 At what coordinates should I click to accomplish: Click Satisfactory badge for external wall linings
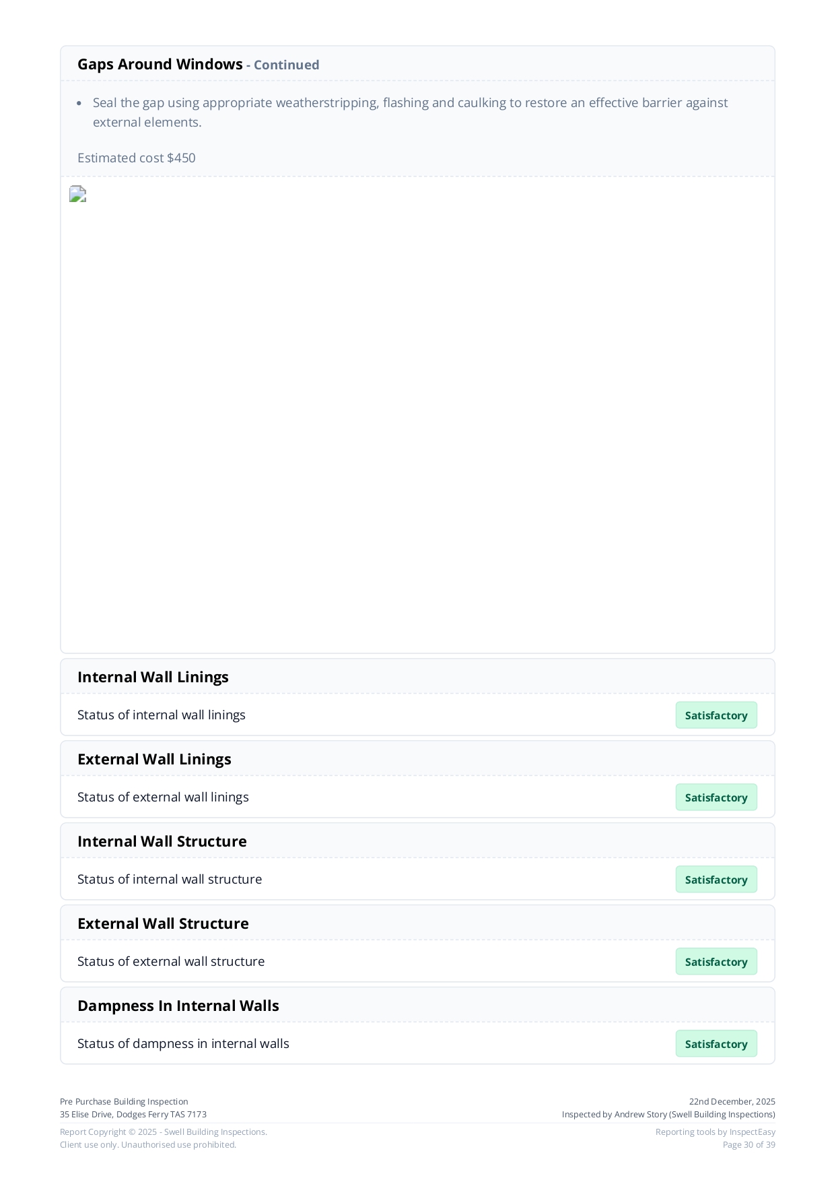pos(716,797)
